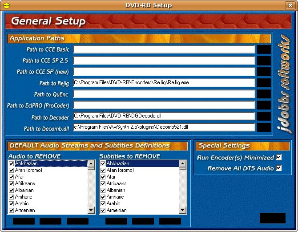Click the black button beside Path to QuEnc

[x=264, y=94]
